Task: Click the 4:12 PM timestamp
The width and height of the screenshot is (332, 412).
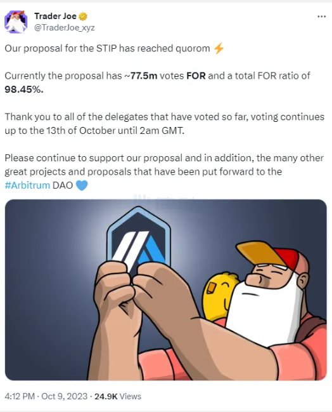Action: click(x=20, y=396)
